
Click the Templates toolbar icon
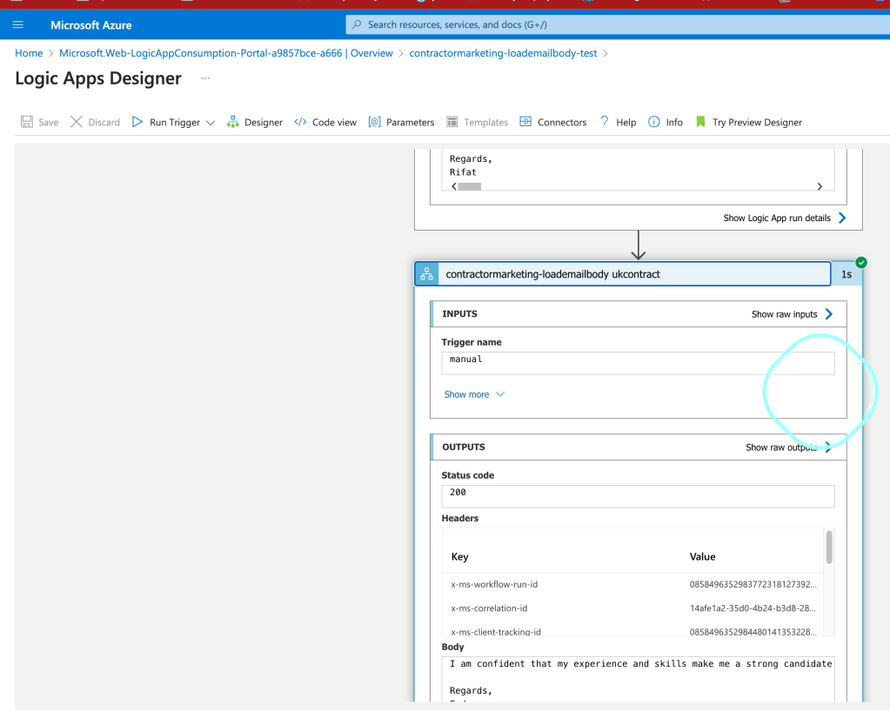coord(452,122)
